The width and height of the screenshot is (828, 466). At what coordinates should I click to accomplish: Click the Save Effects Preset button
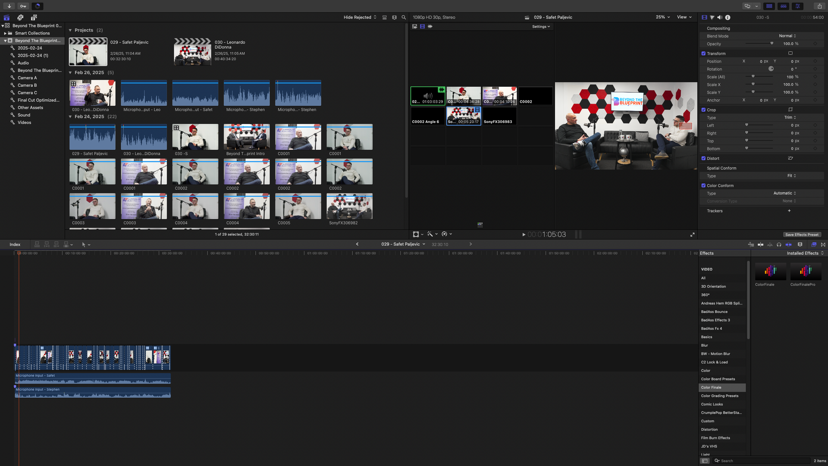coord(802,234)
